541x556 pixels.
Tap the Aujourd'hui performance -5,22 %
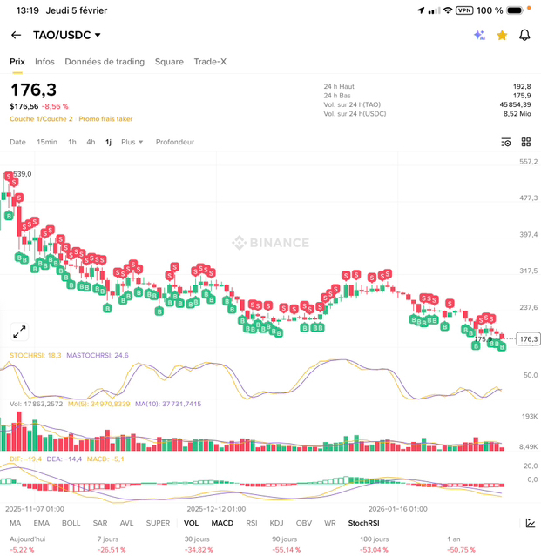click(x=22, y=550)
